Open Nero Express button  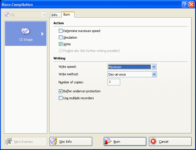(x=26, y=142)
